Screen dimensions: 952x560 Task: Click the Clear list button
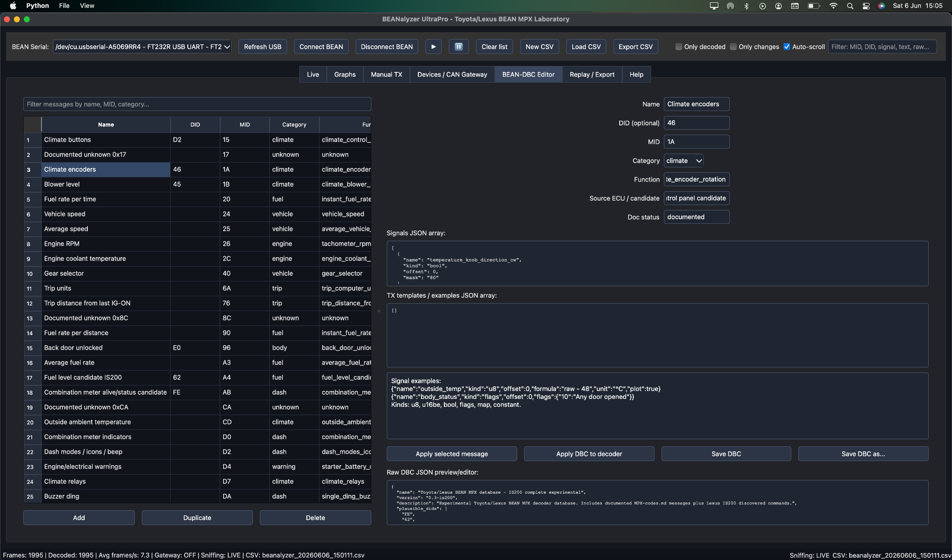494,46
